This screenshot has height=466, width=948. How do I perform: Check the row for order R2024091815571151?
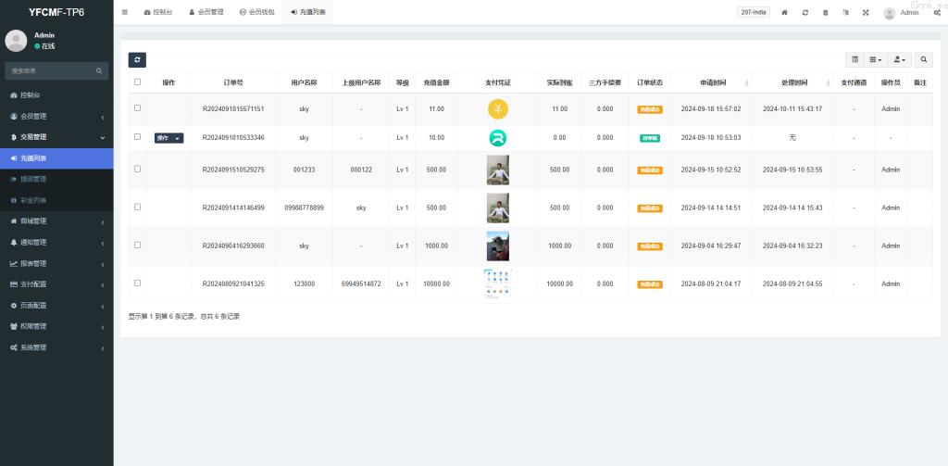pyautogui.click(x=138, y=108)
